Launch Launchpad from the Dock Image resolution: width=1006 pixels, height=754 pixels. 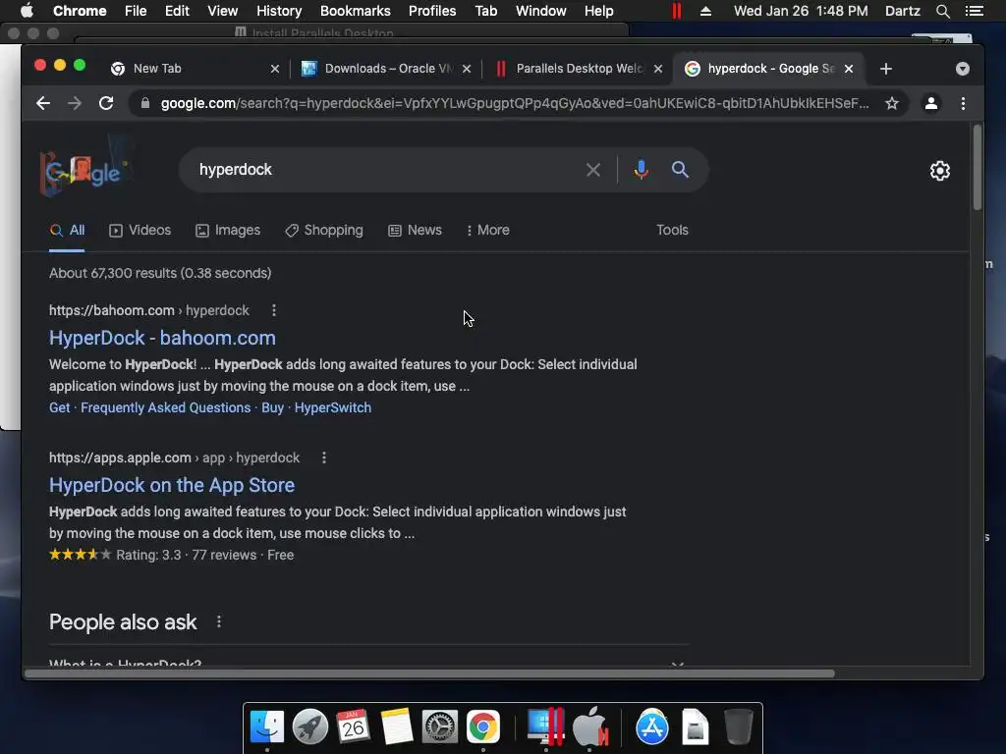(x=309, y=727)
